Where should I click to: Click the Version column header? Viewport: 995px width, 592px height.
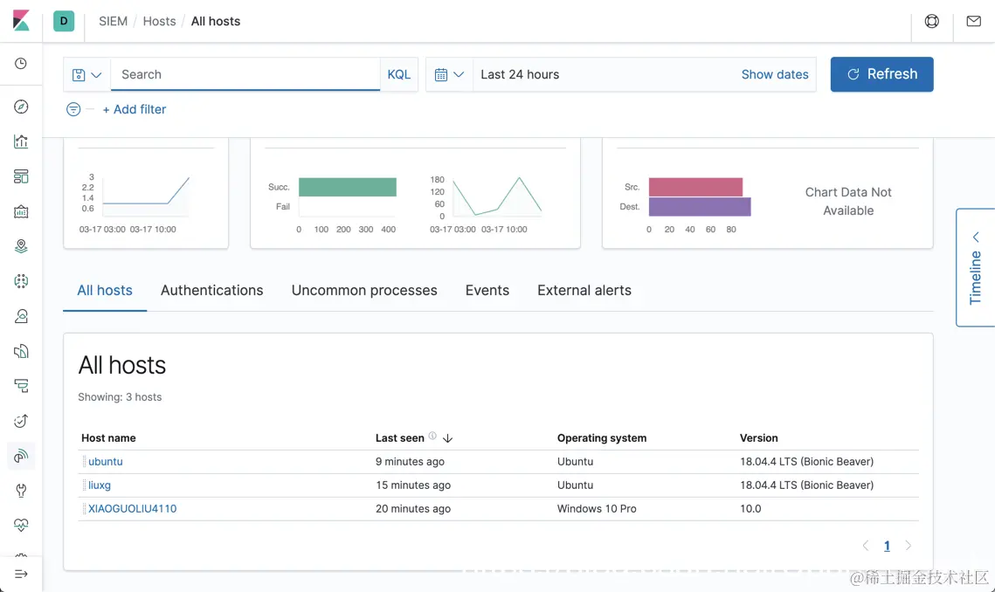click(x=759, y=437)
